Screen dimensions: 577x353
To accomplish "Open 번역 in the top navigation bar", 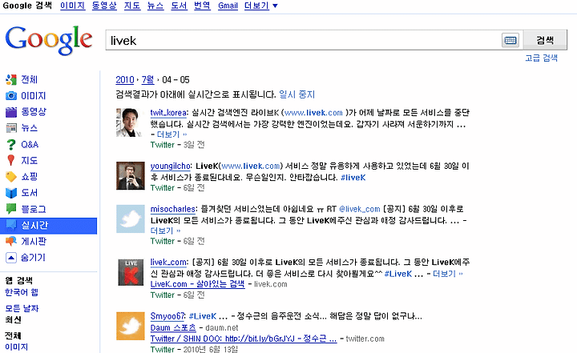I will coord(202,6).
